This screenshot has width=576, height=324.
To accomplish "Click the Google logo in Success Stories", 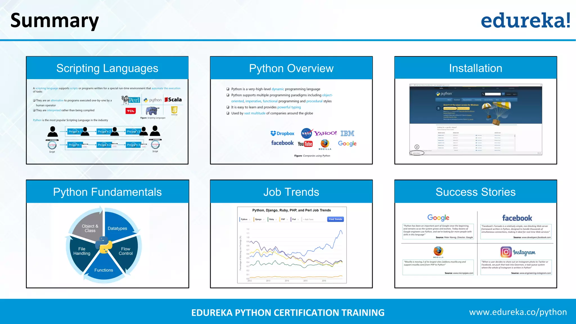I will [438, 217].
